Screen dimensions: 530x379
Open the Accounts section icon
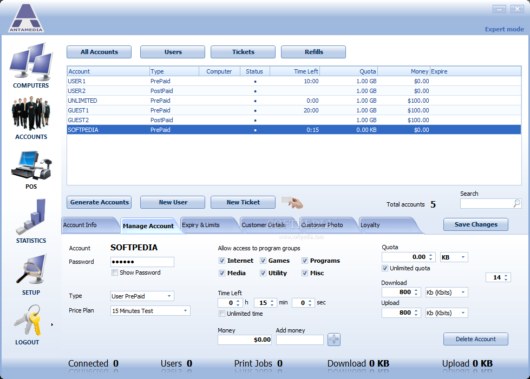coord(31,114)
